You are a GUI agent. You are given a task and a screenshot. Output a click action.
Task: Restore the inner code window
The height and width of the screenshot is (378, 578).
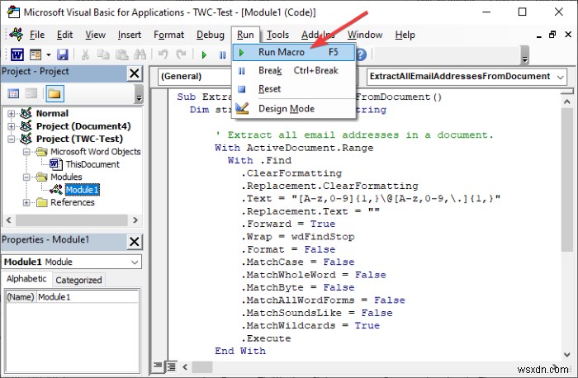(552, 35)
